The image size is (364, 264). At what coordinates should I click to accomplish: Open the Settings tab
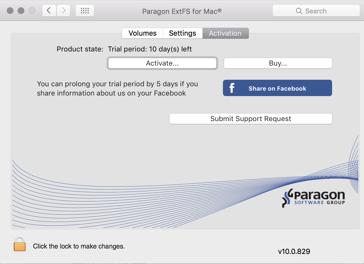pos(183,33)
